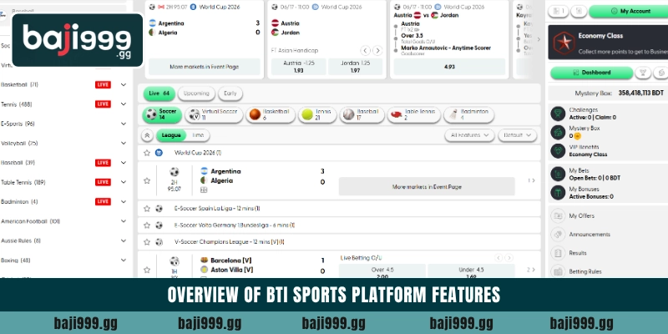Click the Betting Rules icon
Viewport: 668px width, 334px height.
(x=558, y=271)
